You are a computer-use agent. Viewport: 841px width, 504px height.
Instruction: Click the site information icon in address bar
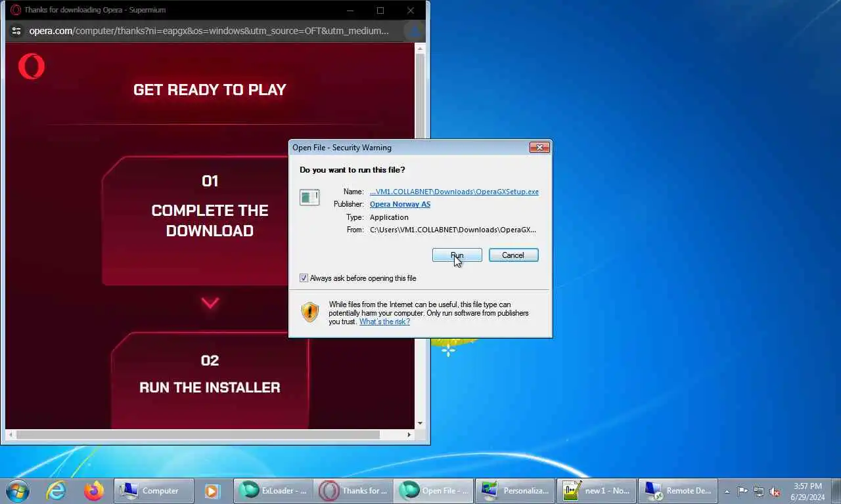click(x=17, y=31)
